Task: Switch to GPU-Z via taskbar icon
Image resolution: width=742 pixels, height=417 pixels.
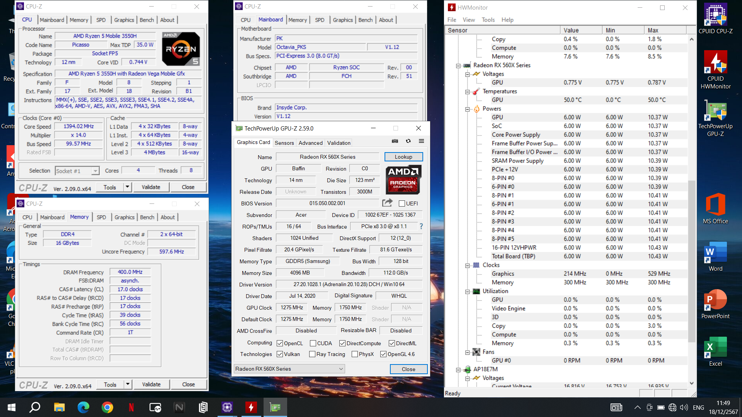Action: point(275,407)
